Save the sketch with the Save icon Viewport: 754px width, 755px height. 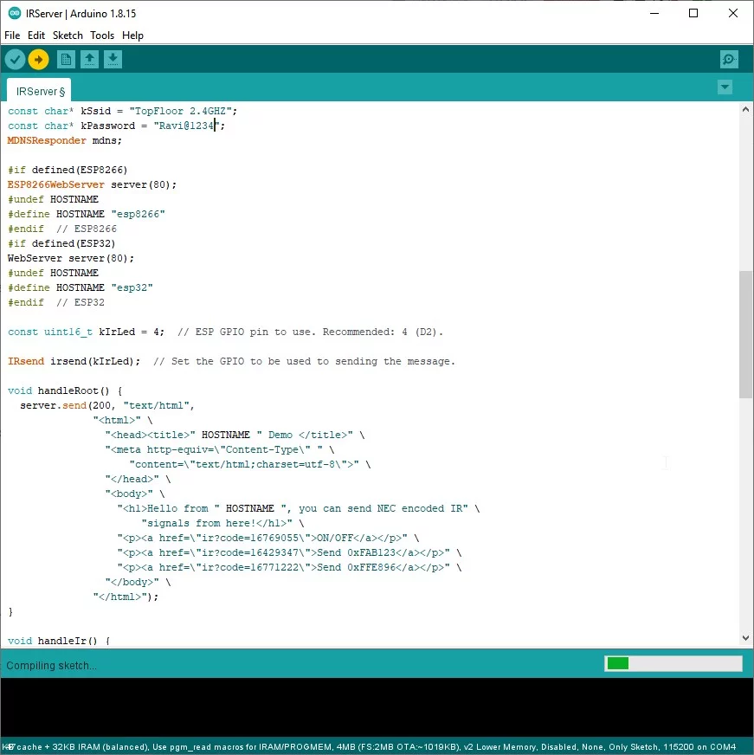coord(113,59)
